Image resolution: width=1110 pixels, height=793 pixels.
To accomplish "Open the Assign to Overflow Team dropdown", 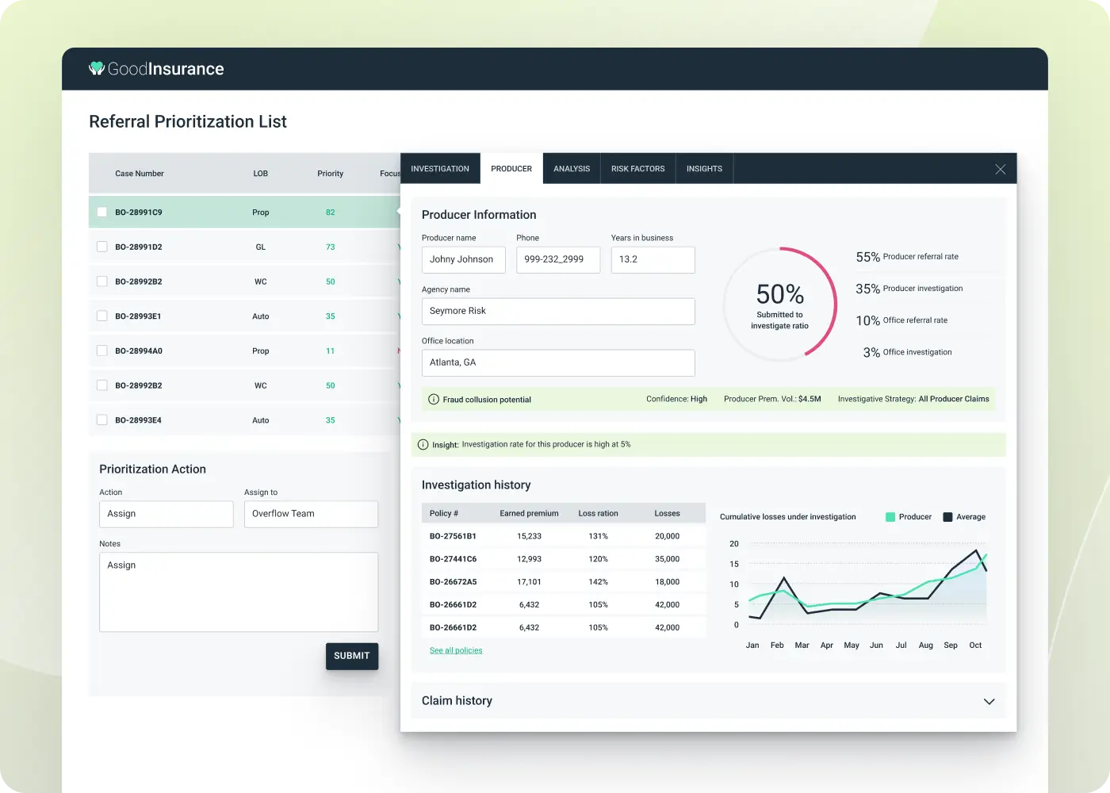I will click(x=311, y=514).
